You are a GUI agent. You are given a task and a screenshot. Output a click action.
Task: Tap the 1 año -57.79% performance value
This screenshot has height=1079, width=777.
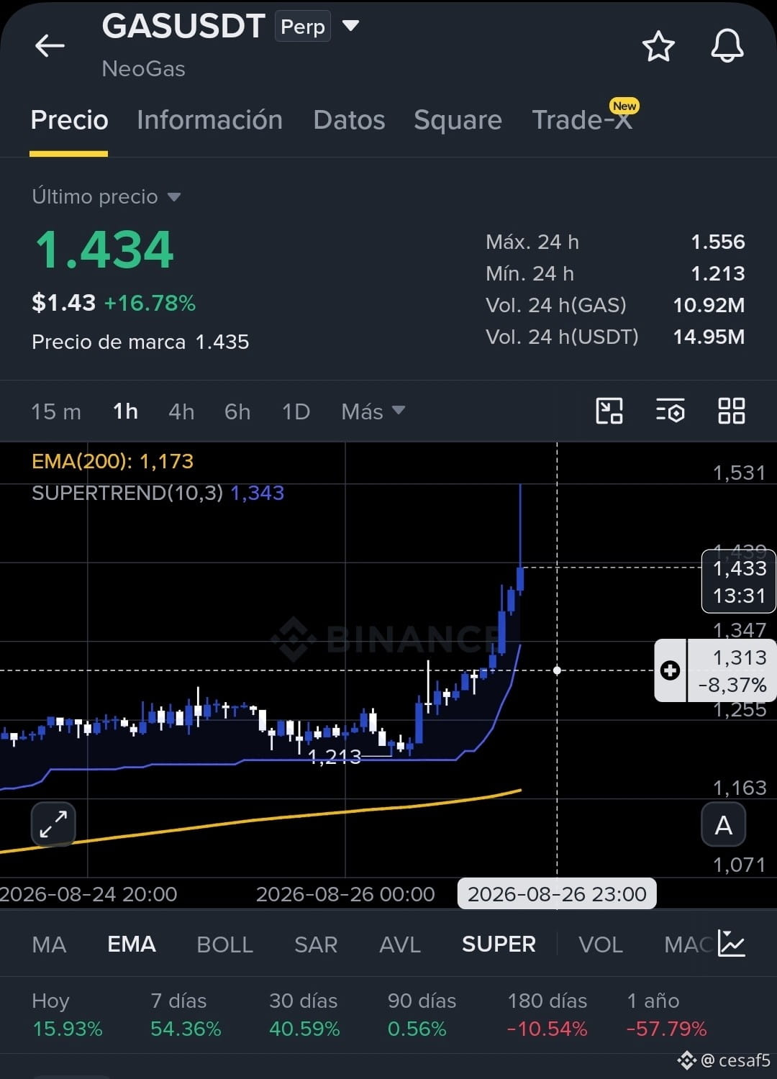pos(667,1029)
